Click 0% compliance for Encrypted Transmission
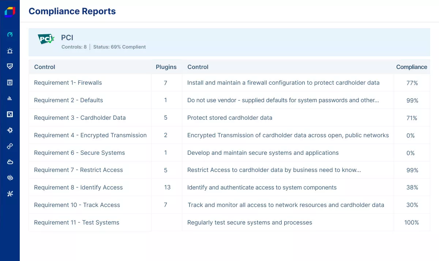The width and height of the screenshot is (439, 261). coord(410,135)
